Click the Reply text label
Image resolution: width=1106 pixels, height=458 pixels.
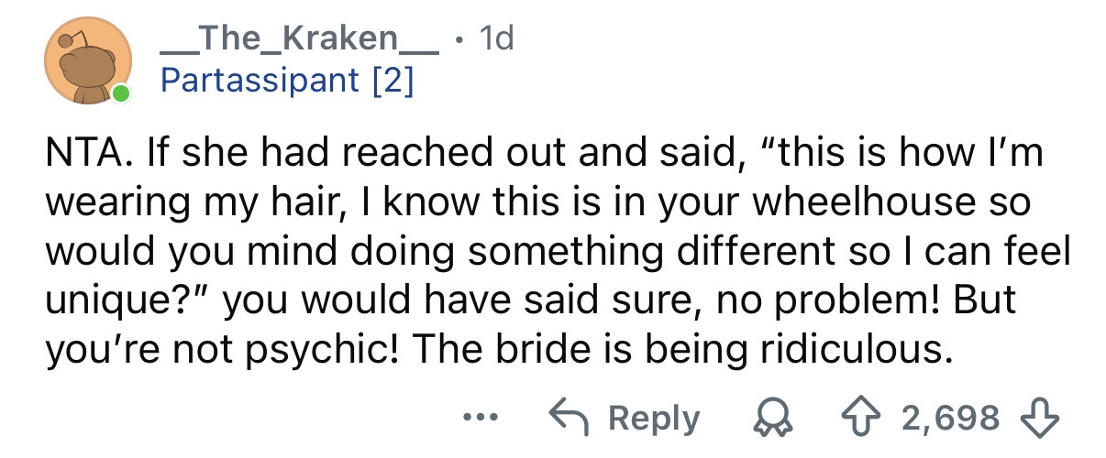tap(654, 419)
